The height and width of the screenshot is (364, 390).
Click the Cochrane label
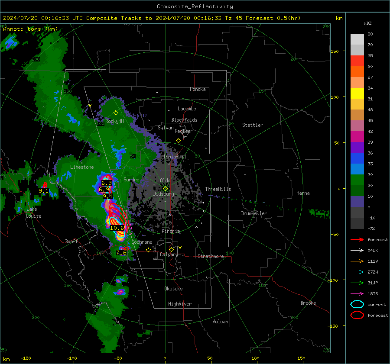(142, 242)
